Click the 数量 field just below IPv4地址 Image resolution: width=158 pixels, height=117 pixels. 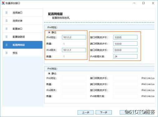pyautogui.click(x=74, y=44)
